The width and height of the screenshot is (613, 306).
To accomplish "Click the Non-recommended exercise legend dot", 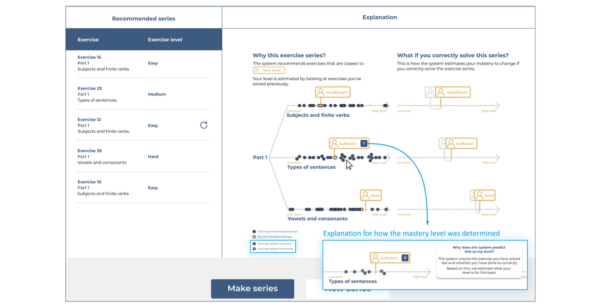I will point(254,231).
